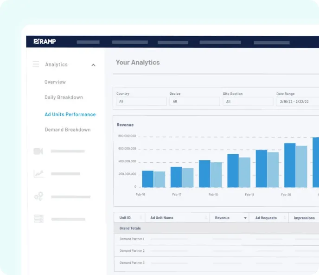Sort table by Impressions column
This screenshot has width=319, height=275.
304,218
